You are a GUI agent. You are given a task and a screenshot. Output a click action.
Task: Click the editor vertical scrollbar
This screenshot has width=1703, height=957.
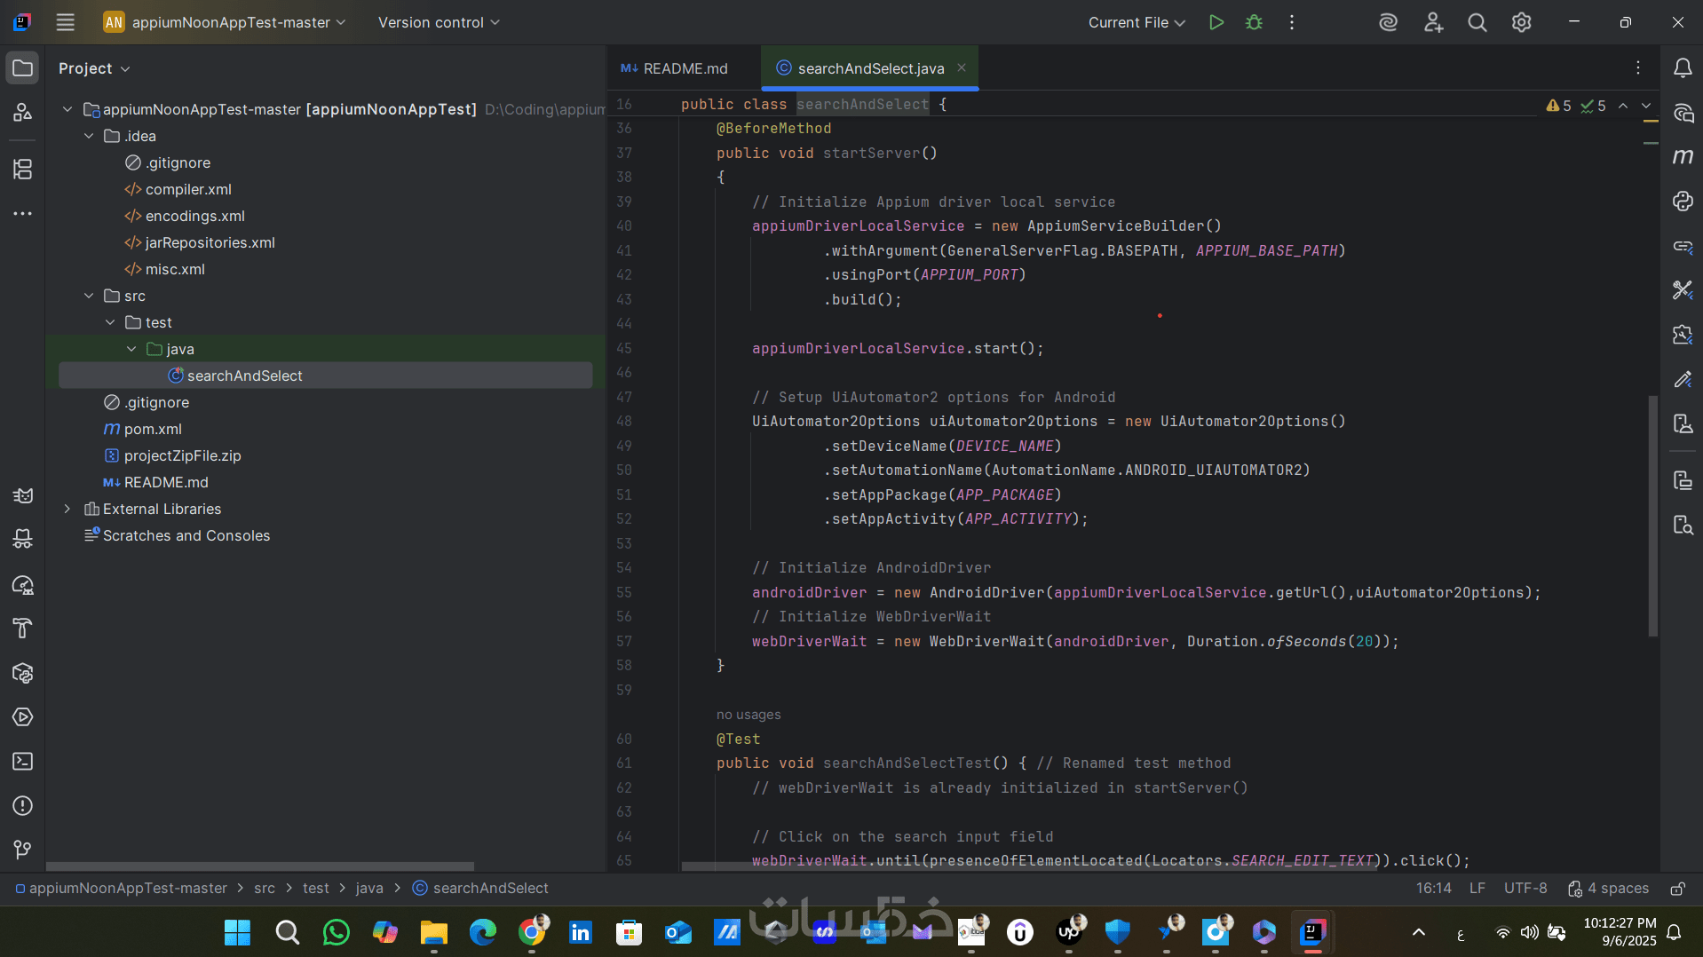pyautogui.click(x=1652, y=515)
